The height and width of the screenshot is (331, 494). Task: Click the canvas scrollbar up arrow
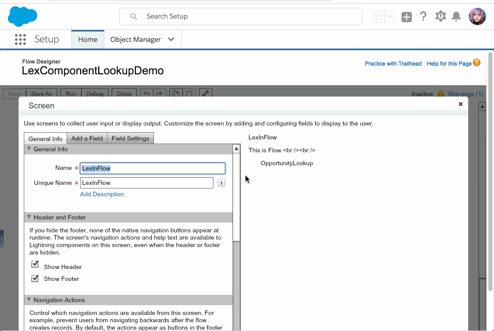tap(482, 106)
